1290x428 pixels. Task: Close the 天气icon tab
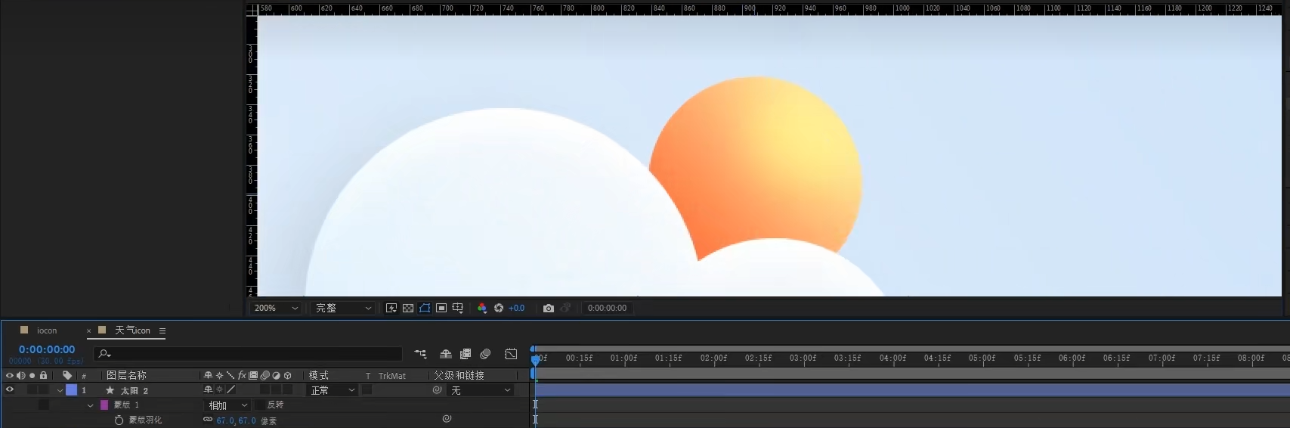tap(88, 330)
